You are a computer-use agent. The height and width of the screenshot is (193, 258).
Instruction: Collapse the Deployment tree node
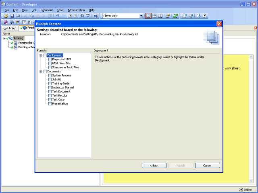pos(41,55)
